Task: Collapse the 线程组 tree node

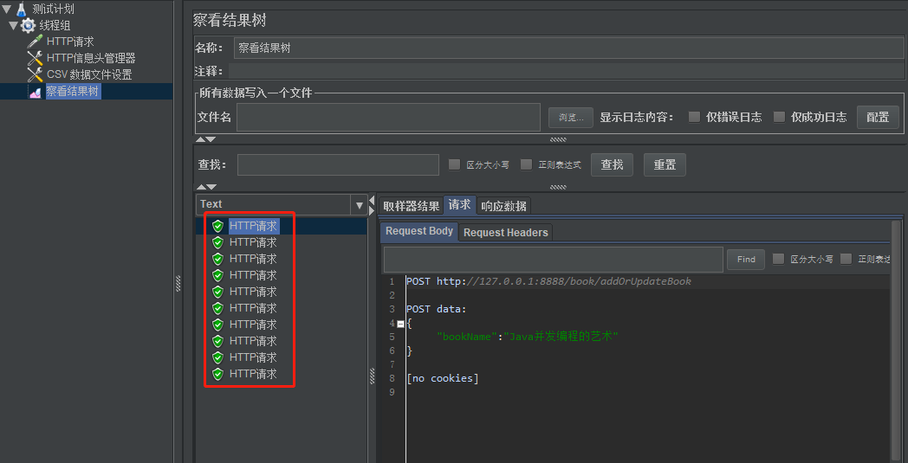Action: pyautogui.click(x=13, y=25)
